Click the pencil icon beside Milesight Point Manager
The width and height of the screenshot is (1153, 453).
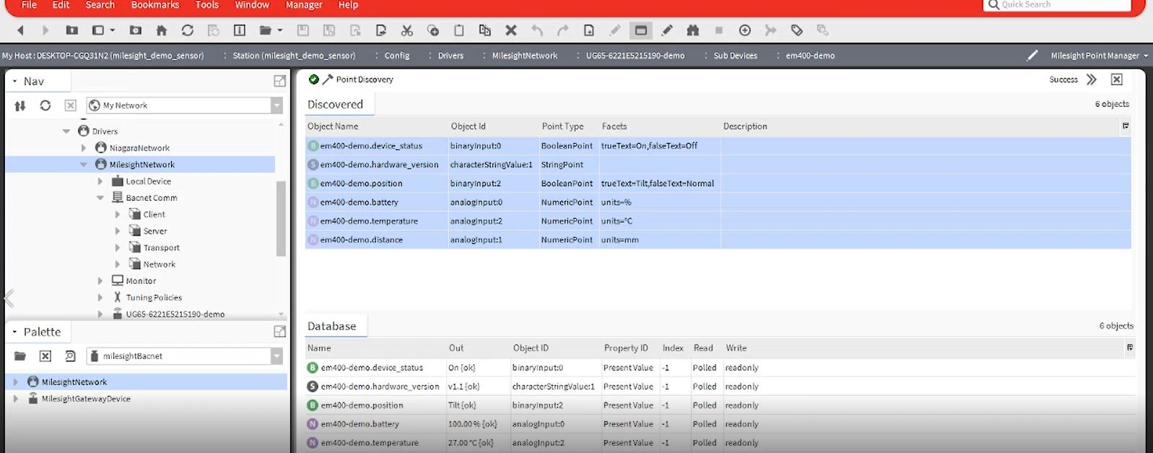(x=1032, y=56)
